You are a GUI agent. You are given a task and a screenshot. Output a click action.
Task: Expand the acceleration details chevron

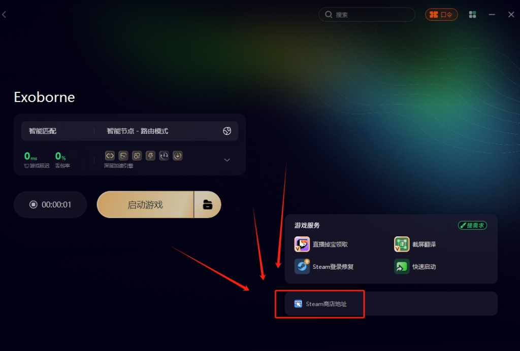pos(227,160)
